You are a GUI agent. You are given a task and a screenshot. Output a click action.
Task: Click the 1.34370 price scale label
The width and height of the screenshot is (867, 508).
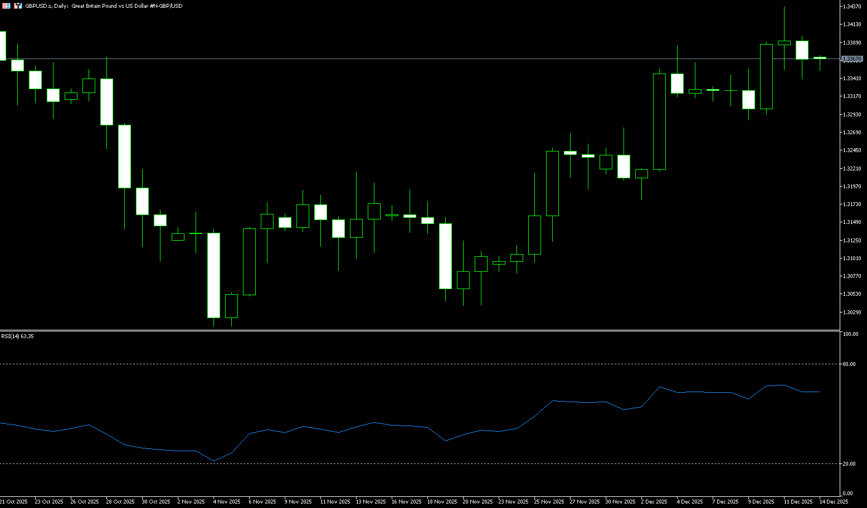(x=853, y=7)
